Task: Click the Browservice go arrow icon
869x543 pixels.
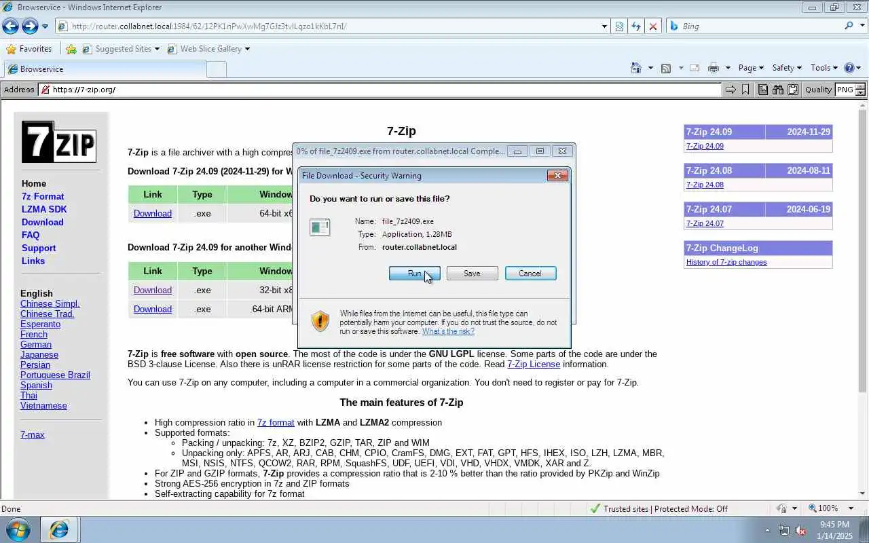Action: coord(731,90)
